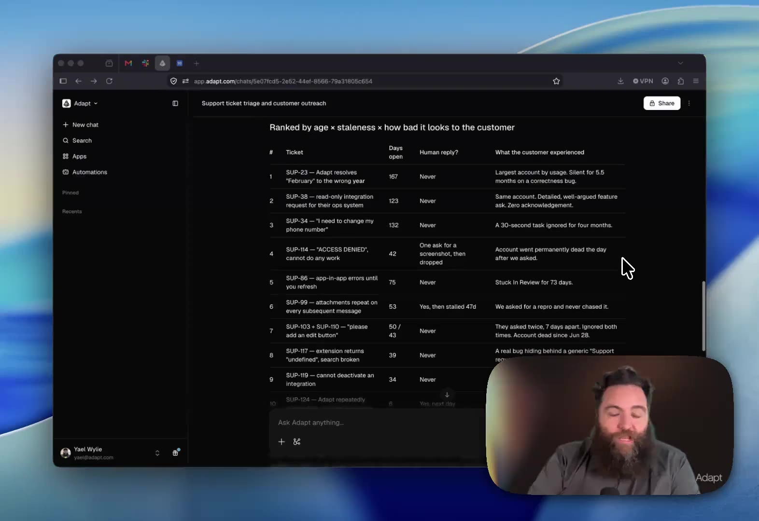Screen dimensions: 759x521
Task: Open the tracking protection shield
Action: (174, 81)
